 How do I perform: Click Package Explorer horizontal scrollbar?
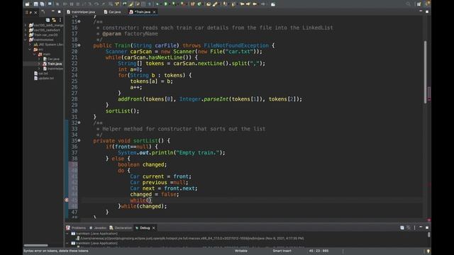[36, 246]
